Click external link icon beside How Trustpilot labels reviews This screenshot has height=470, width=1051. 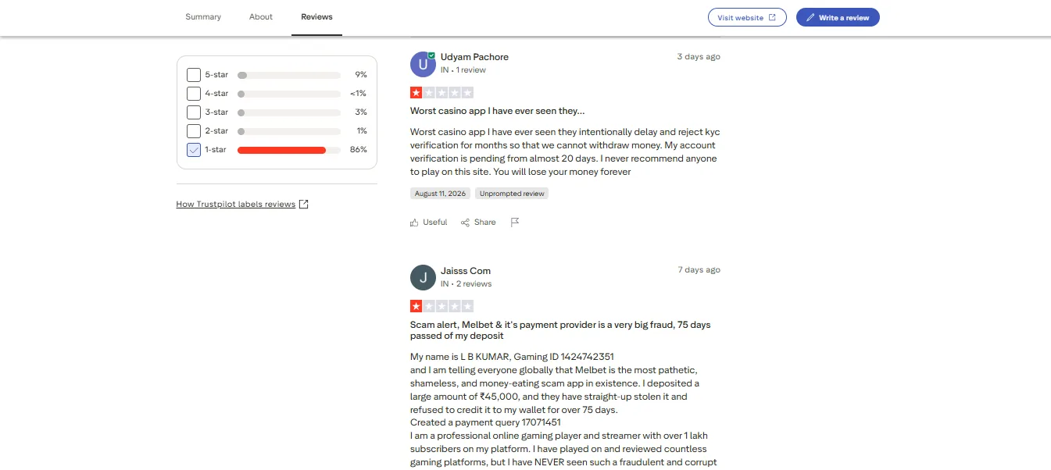click(x=304, y=205)
